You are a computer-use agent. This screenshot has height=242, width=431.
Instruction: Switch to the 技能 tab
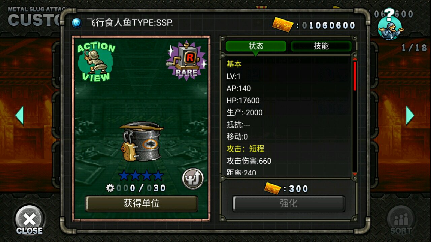pos(321,46)
